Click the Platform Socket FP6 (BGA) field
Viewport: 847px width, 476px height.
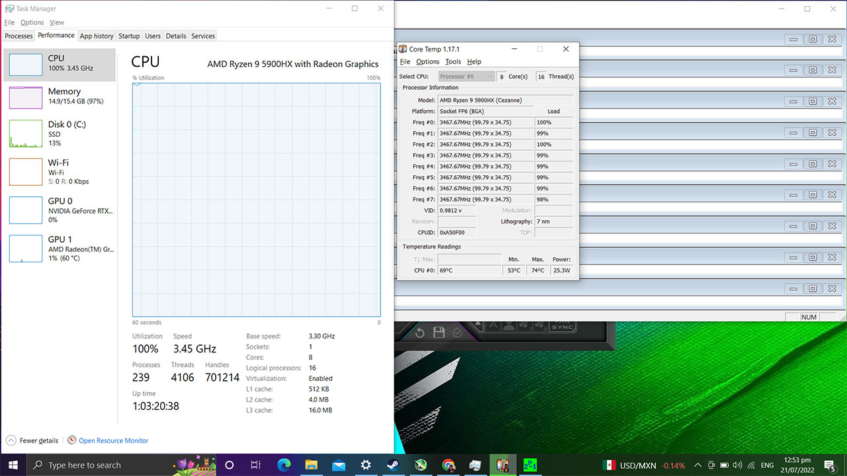pyautogui.click(x=486, y=112)
